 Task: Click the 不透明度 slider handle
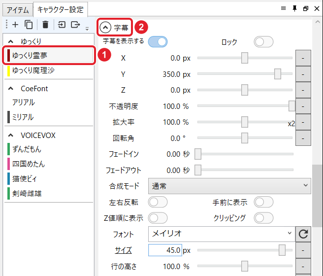(x=292, y=106)
